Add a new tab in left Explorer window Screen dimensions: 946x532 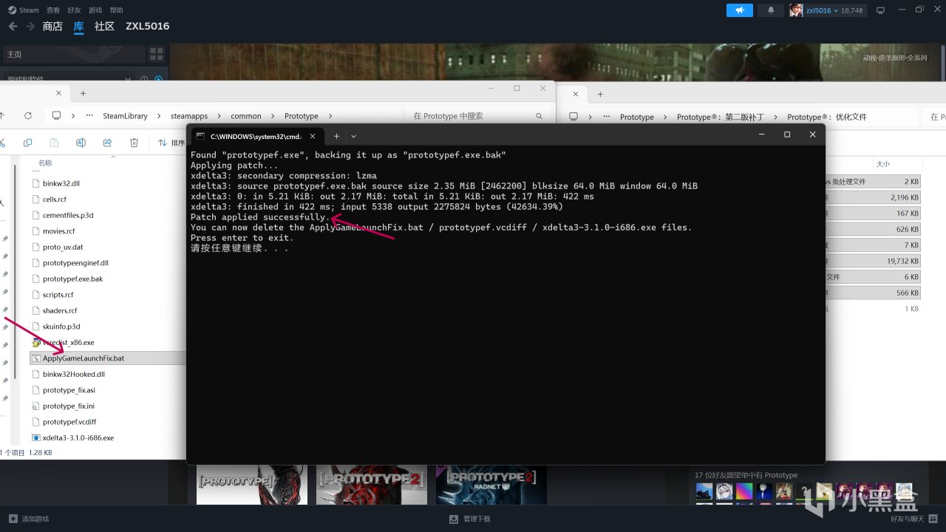pos(83,93)
